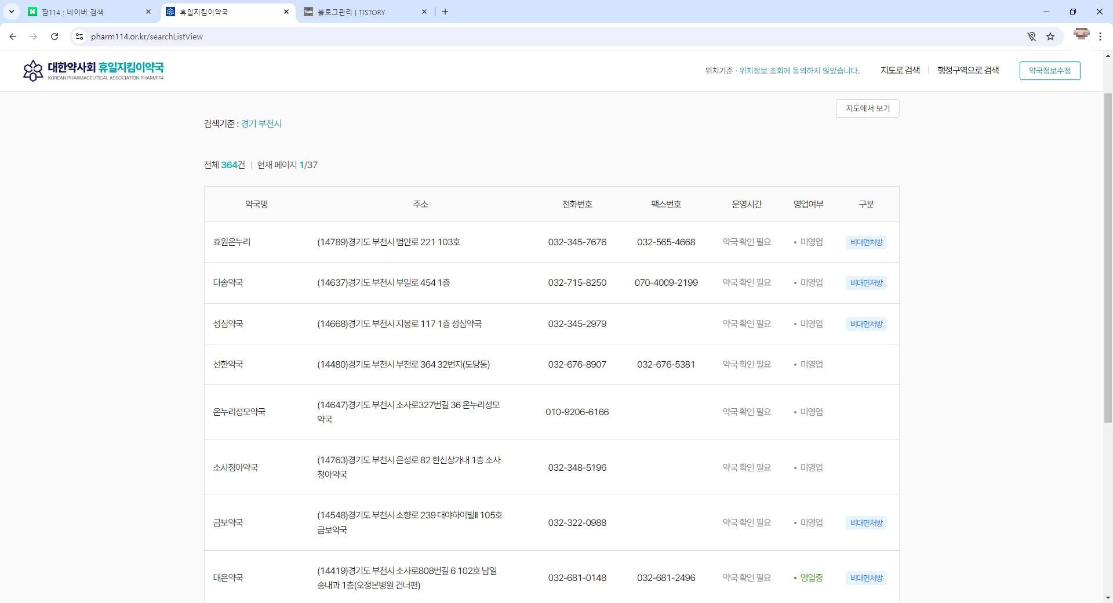Click the 약국정보수정 button
Viewport: 1113px width, 603px height.
coord(1050,70)
